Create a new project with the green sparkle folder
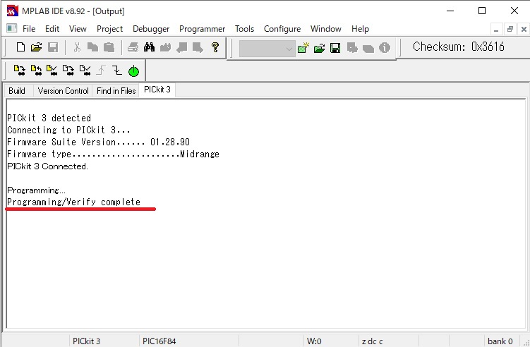The image size is (530, 347). tap(303, 48)
